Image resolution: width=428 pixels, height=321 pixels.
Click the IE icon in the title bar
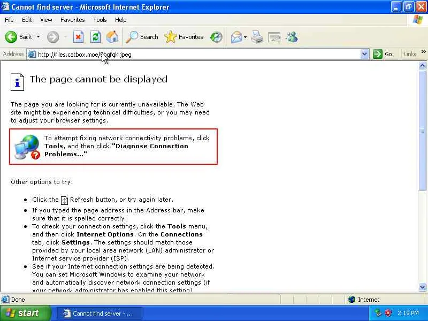tap(5, 6)
